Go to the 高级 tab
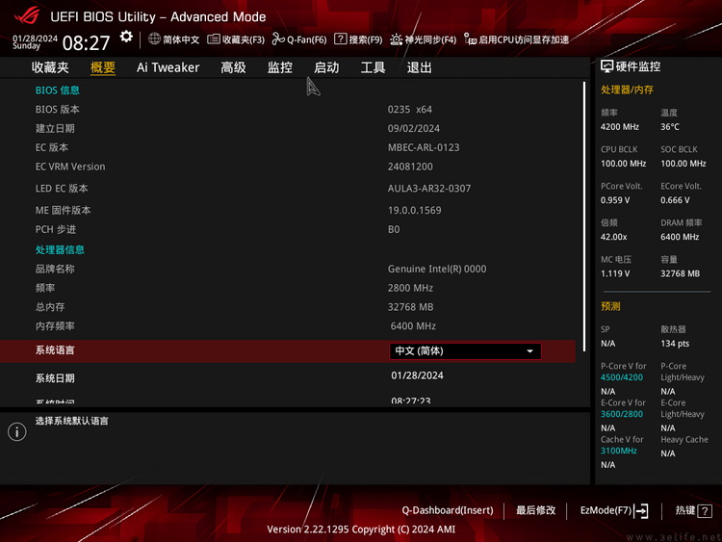The image size is (722, 542). pos(234,67)
